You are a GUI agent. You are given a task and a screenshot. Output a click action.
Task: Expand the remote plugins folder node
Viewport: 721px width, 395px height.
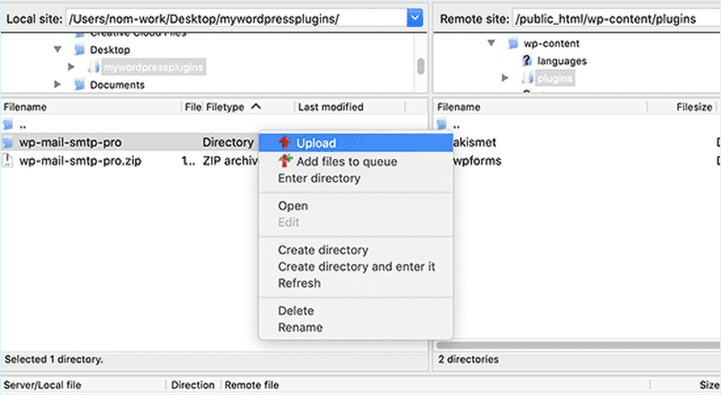pos(505,78)
